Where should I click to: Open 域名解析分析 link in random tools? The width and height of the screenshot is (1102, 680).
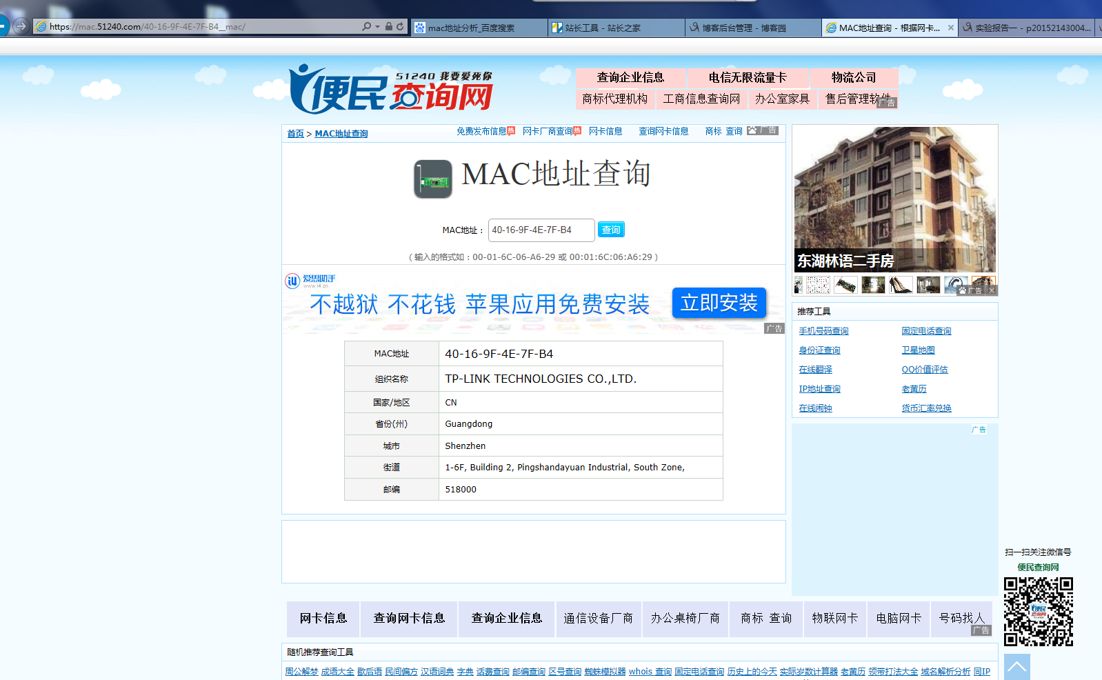click(x=945, y=672)
